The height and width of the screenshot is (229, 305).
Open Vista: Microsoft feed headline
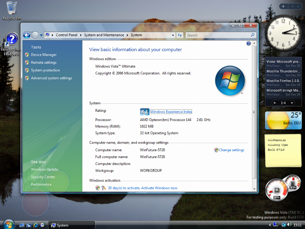(283, 63)
